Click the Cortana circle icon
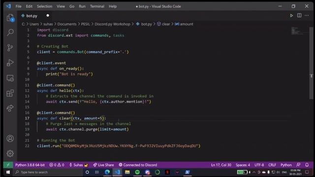Viewport: 315px width, 177px height. tap(87, 172)
